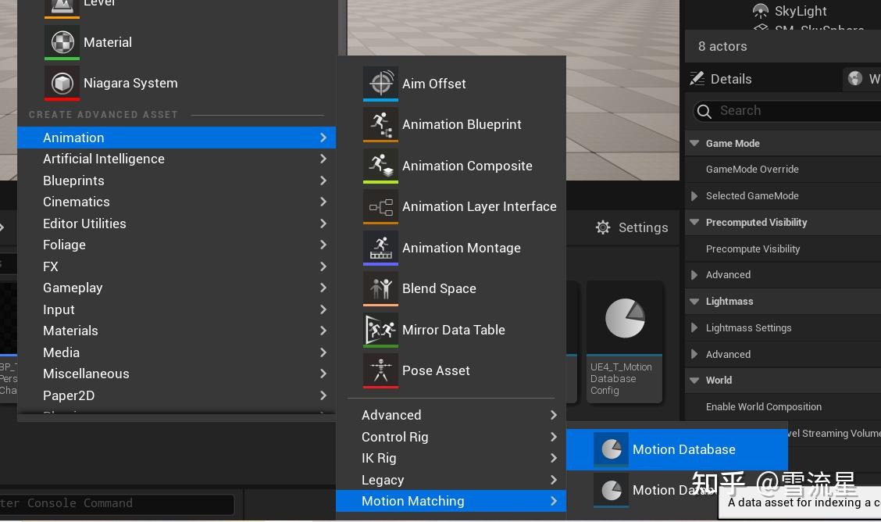
Task: Open the Settings button
Action: 632,227
